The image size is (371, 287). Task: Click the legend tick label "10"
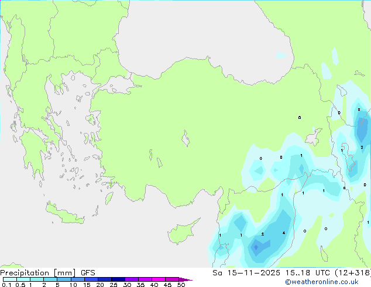pos(73,285)
